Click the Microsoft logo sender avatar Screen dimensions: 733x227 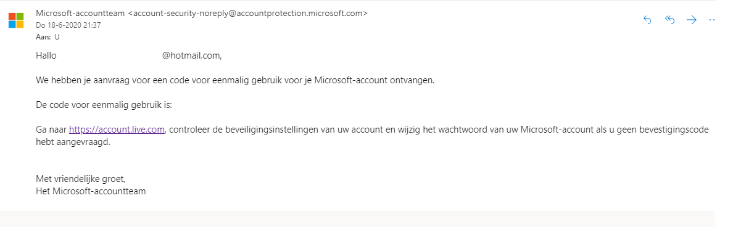(x=16, y=20)
